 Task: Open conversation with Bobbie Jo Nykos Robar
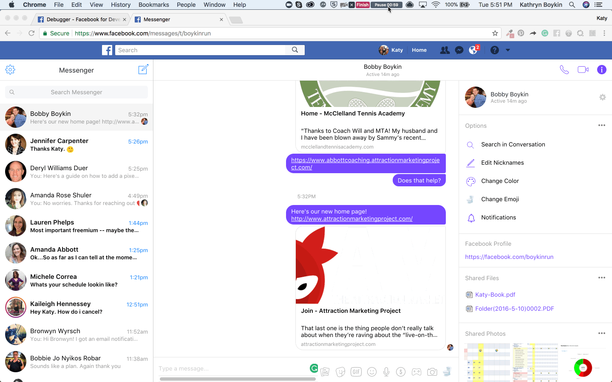click(x=76, y=362)
